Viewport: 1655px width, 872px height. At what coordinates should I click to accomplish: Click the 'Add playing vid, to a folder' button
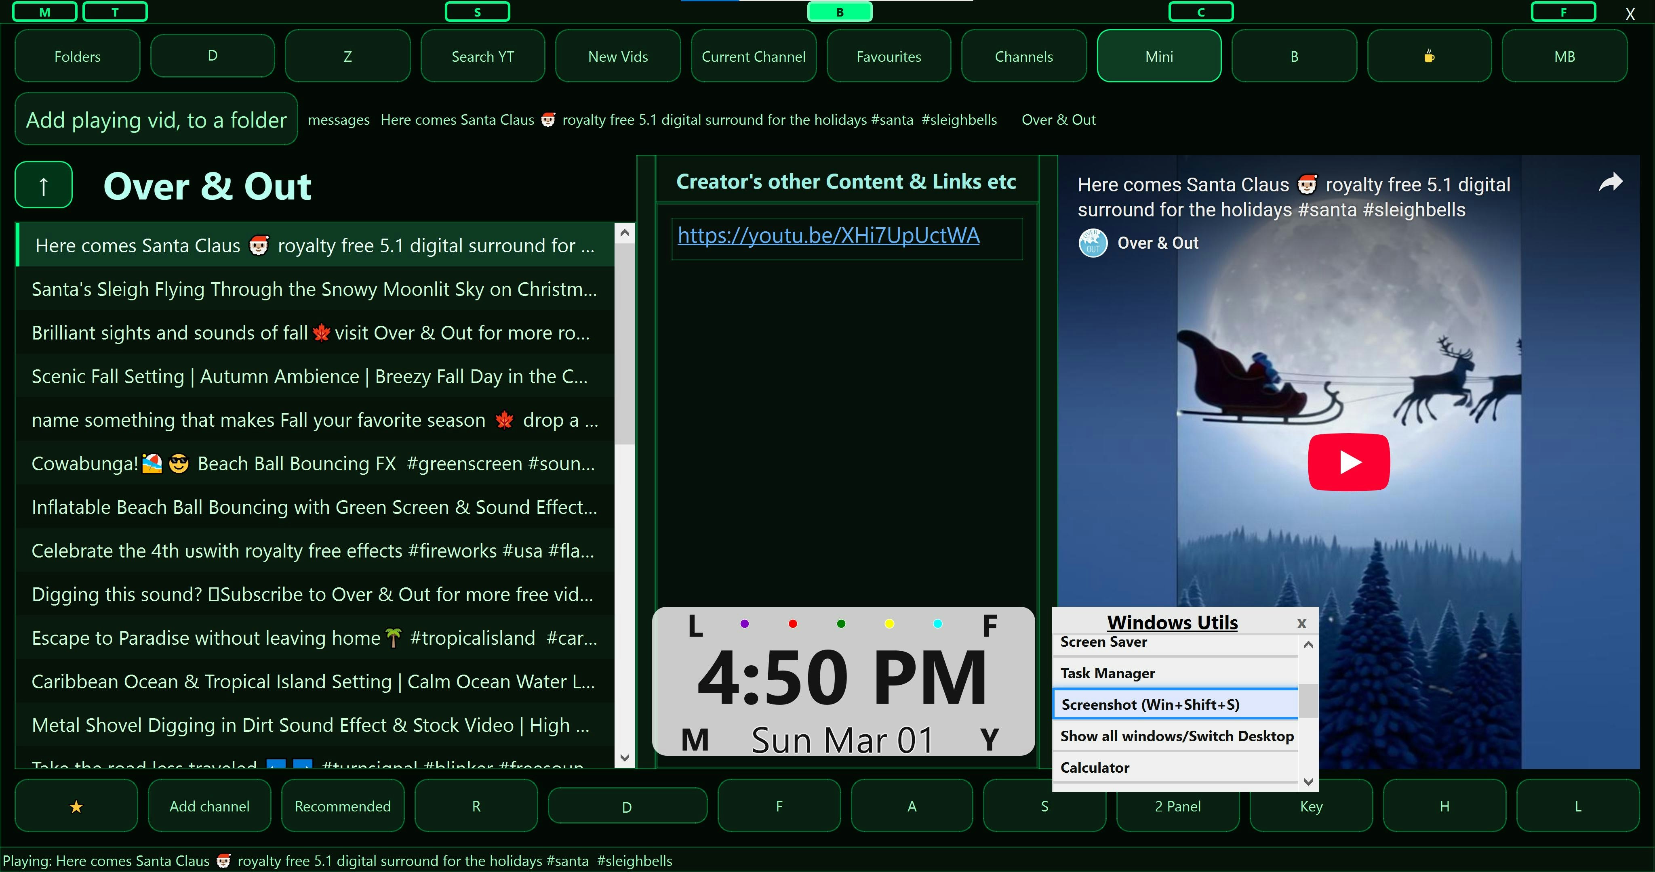pyautogui.click(x=156, y=119)
